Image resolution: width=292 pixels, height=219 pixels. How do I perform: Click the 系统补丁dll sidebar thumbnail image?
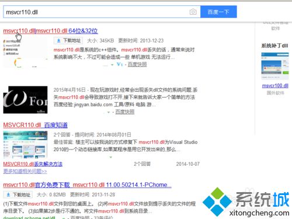(x=275, y=66)
